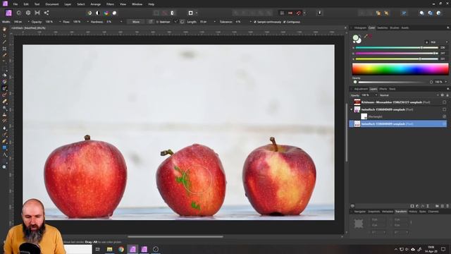Select the Zoom tool at toolbar bottom
Image resolution: width=451 pixels, height=254 pixels.
pos(4,167)
